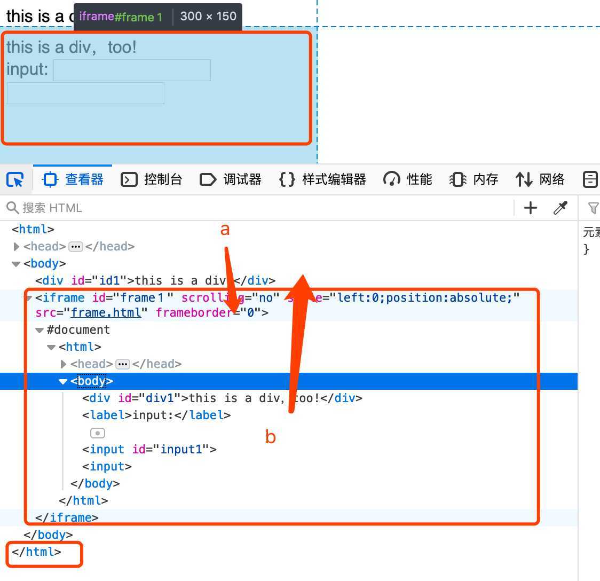Select the eyedropper color picker tool

point(560,208)
